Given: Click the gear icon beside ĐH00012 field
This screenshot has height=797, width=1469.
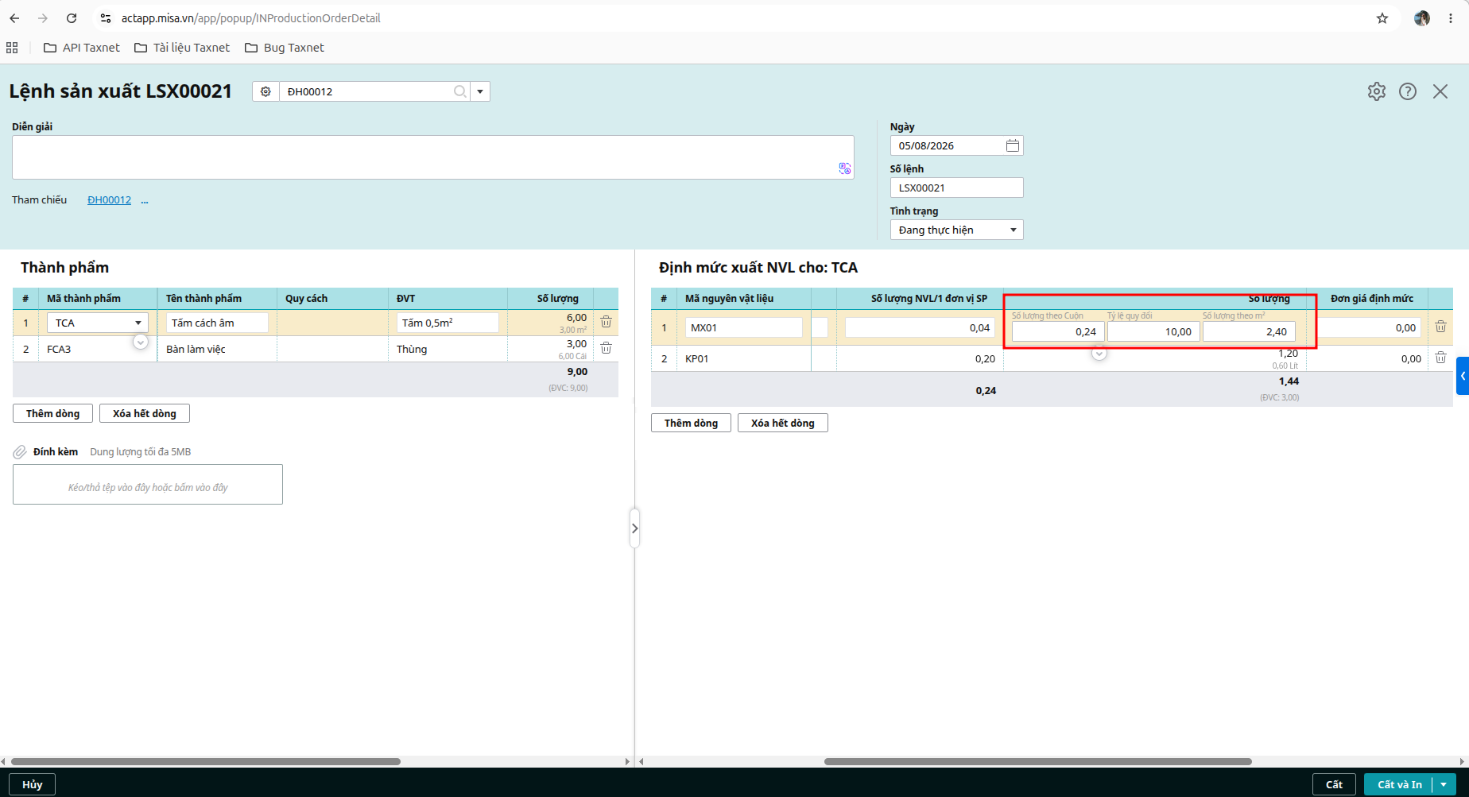Looking at the screenshot, I should [266, 91].
